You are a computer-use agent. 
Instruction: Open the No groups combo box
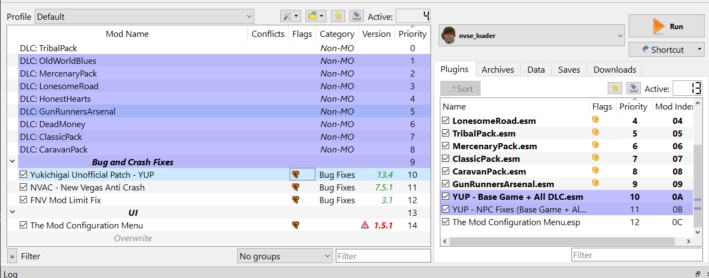285,256
